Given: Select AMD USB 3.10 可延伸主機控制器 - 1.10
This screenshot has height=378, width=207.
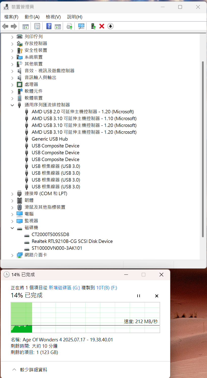Looking at the screenshot, I should point(84,118).
